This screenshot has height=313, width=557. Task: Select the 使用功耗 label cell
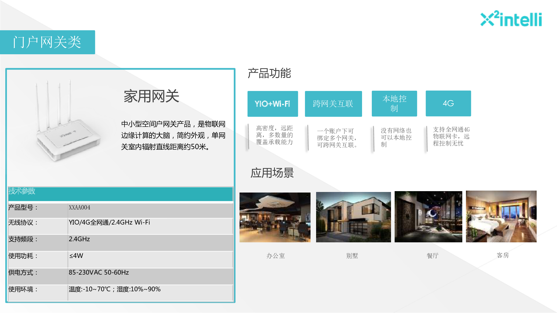pyautogui.click(x=38, y=260)
